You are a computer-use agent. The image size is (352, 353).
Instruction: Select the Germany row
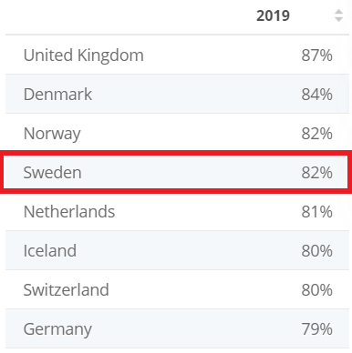(177, 328)
